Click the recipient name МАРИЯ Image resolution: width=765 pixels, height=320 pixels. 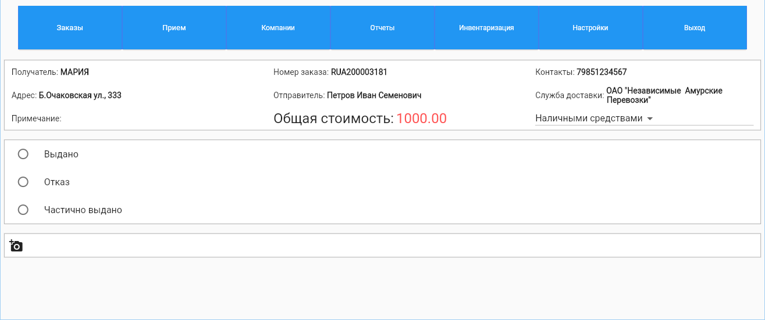[74, 72]
